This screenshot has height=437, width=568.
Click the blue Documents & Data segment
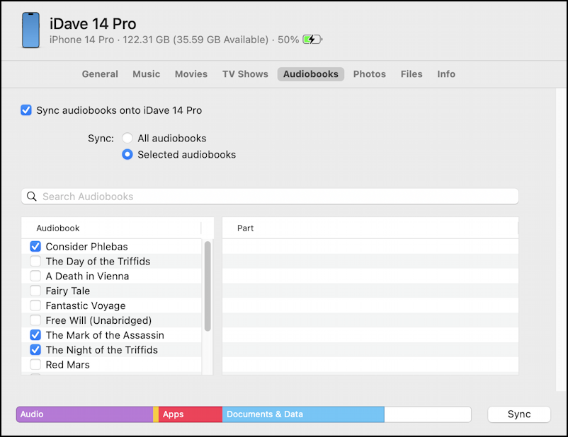pos(303,414)
